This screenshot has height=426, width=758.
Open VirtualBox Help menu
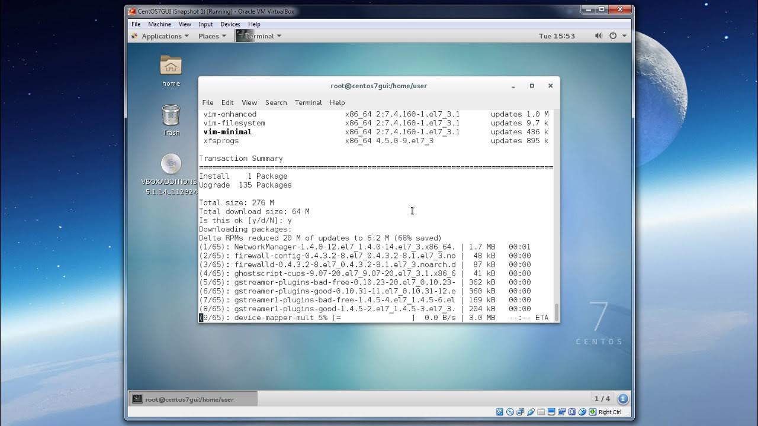pyautogui.click(x=254, y=24)
